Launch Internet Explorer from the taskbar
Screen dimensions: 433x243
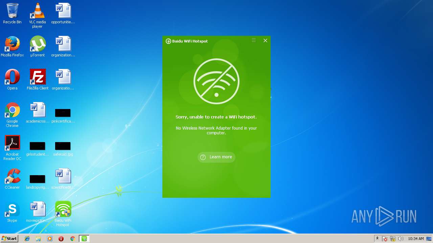27,239
